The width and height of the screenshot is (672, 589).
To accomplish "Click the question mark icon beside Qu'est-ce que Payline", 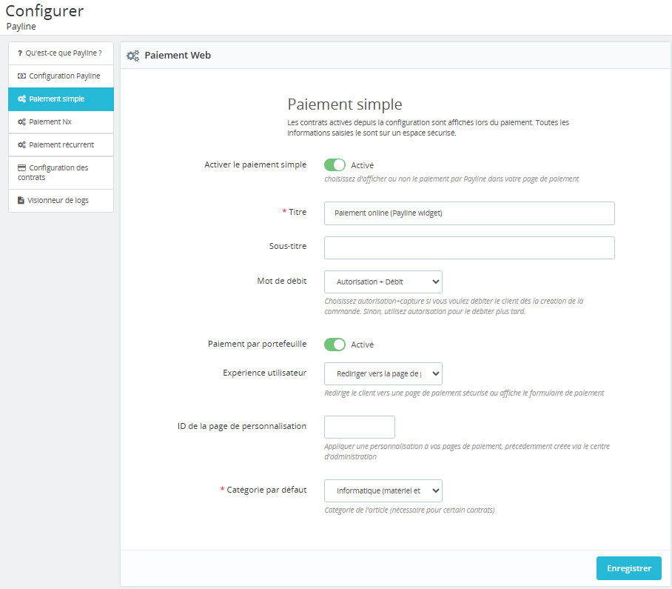I will (21, 53).
